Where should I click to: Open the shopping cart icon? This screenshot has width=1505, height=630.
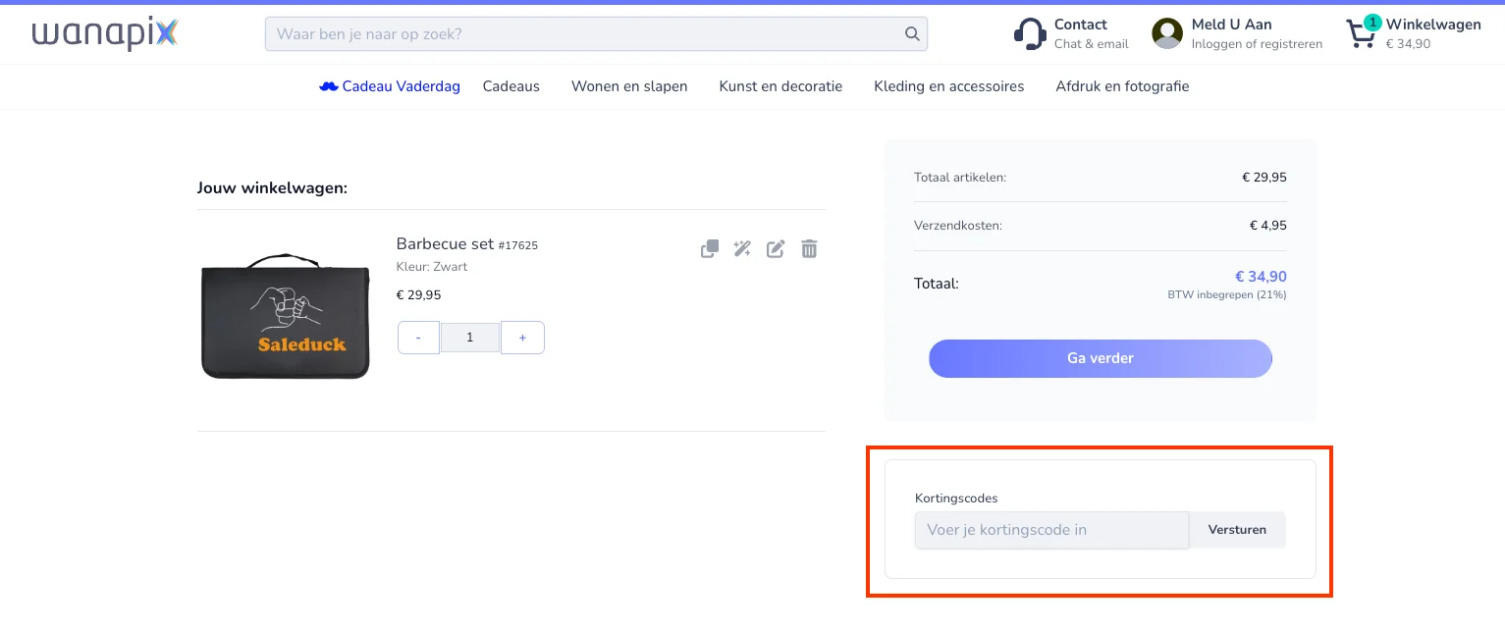tap(1361, 35)
